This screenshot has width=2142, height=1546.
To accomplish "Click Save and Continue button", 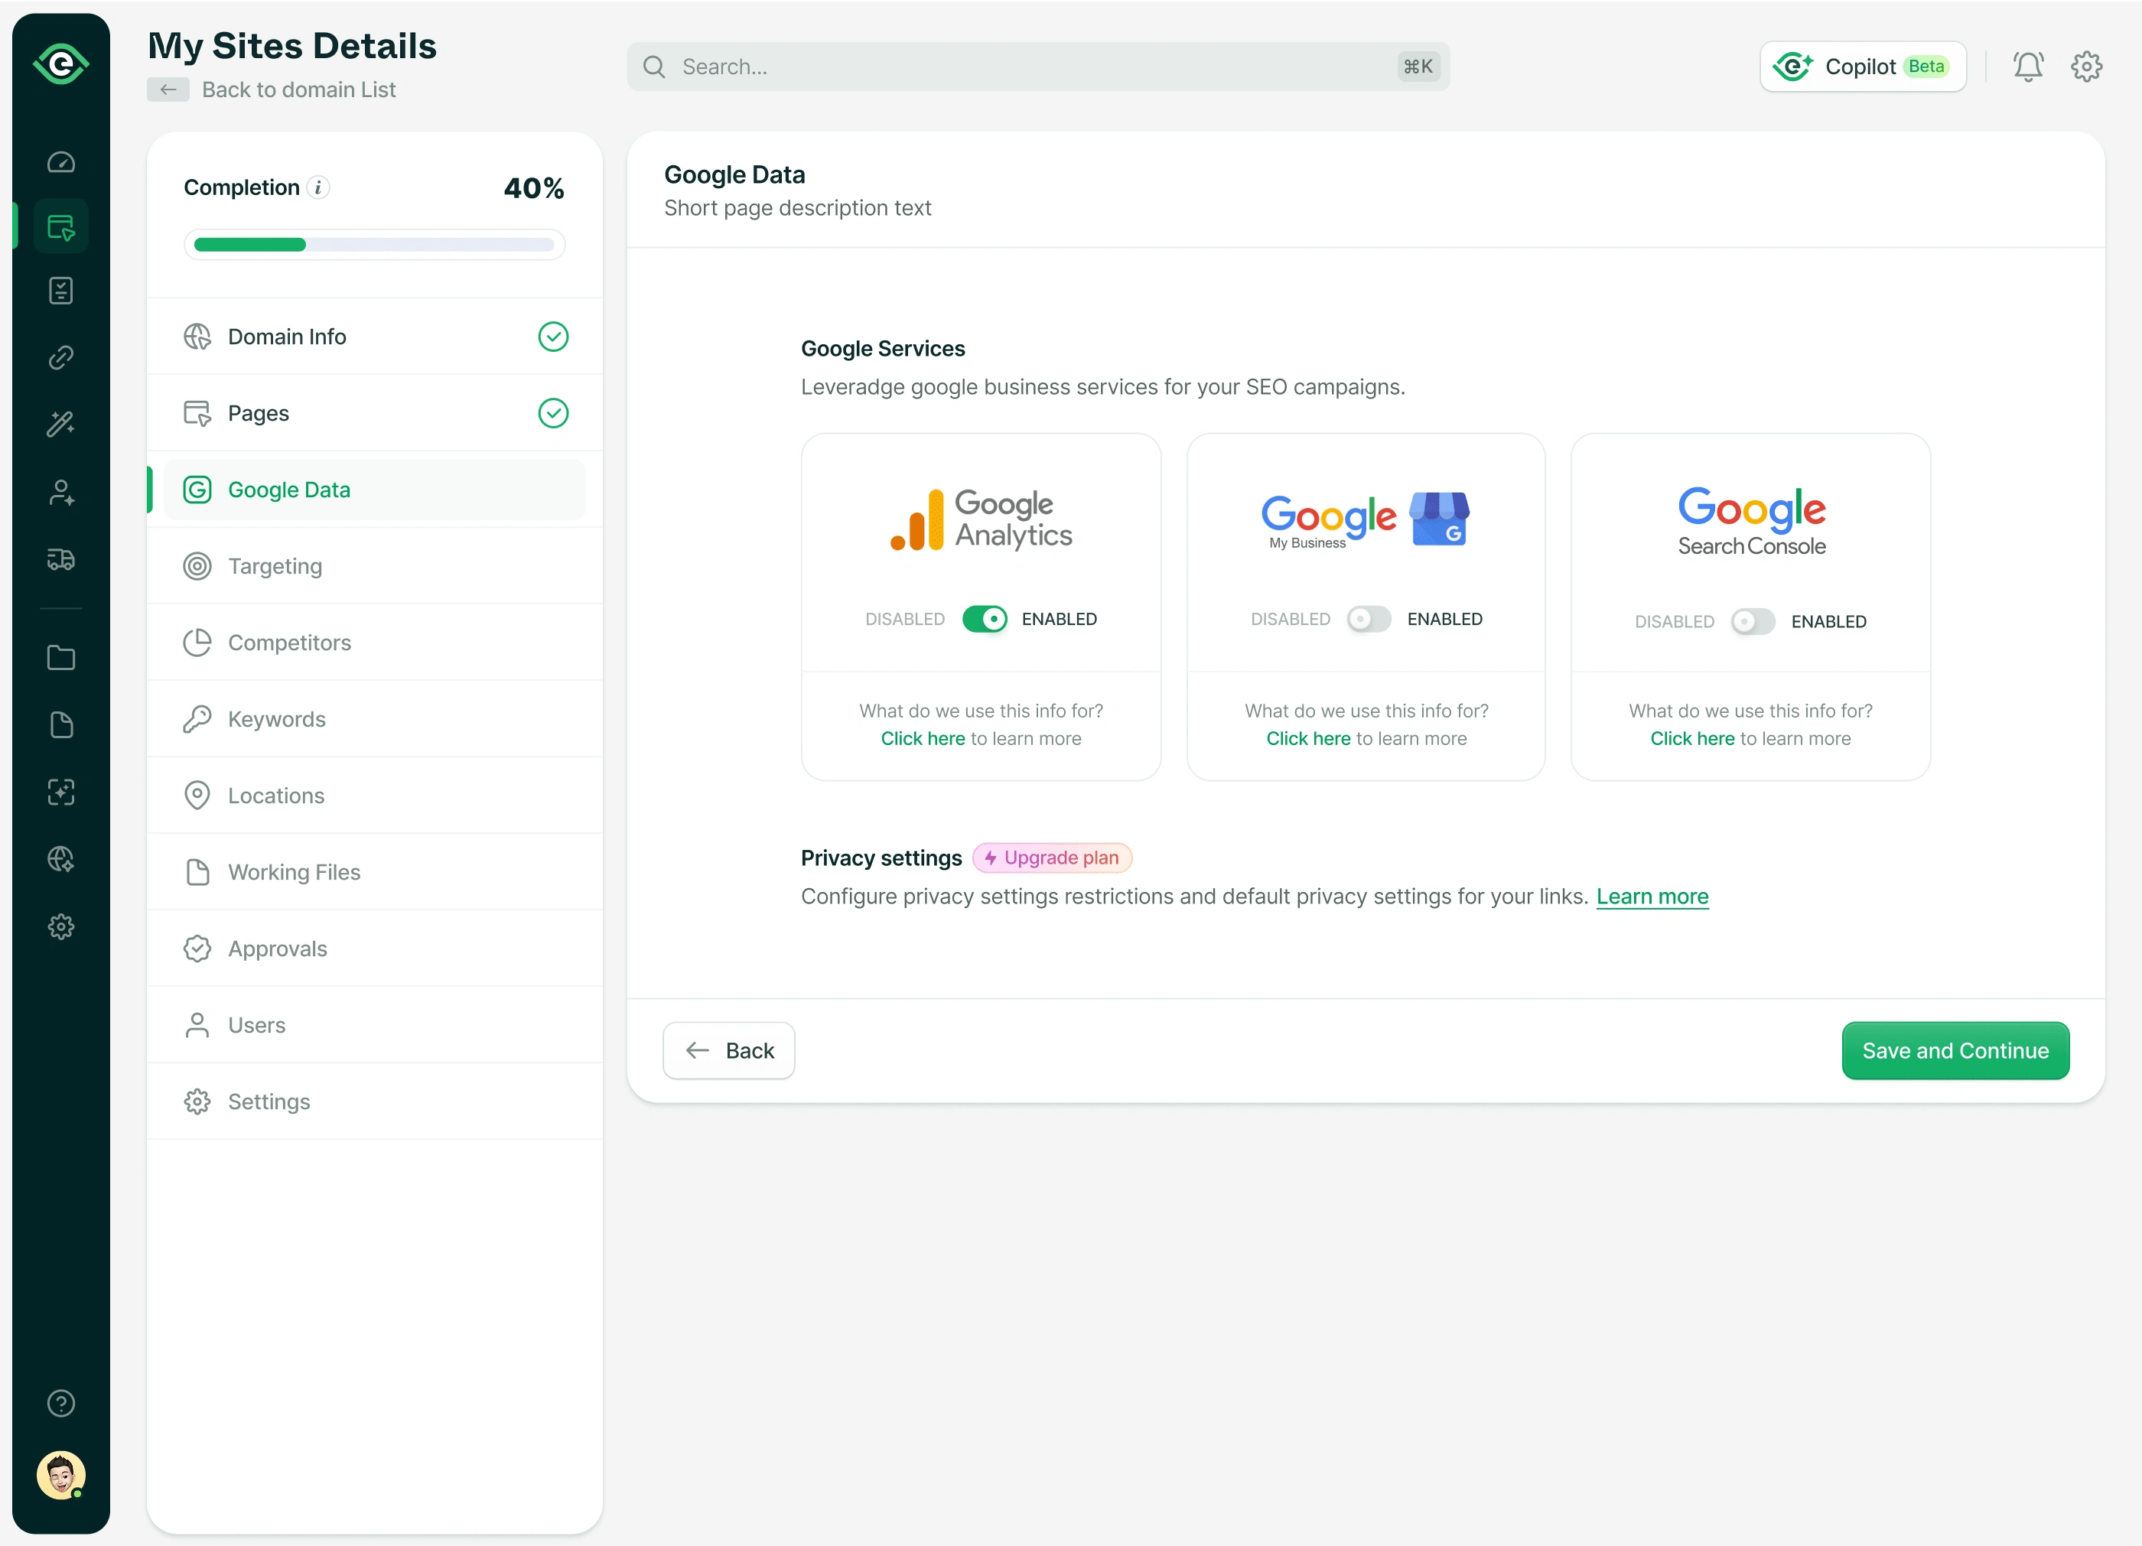I will 1955,1050.
